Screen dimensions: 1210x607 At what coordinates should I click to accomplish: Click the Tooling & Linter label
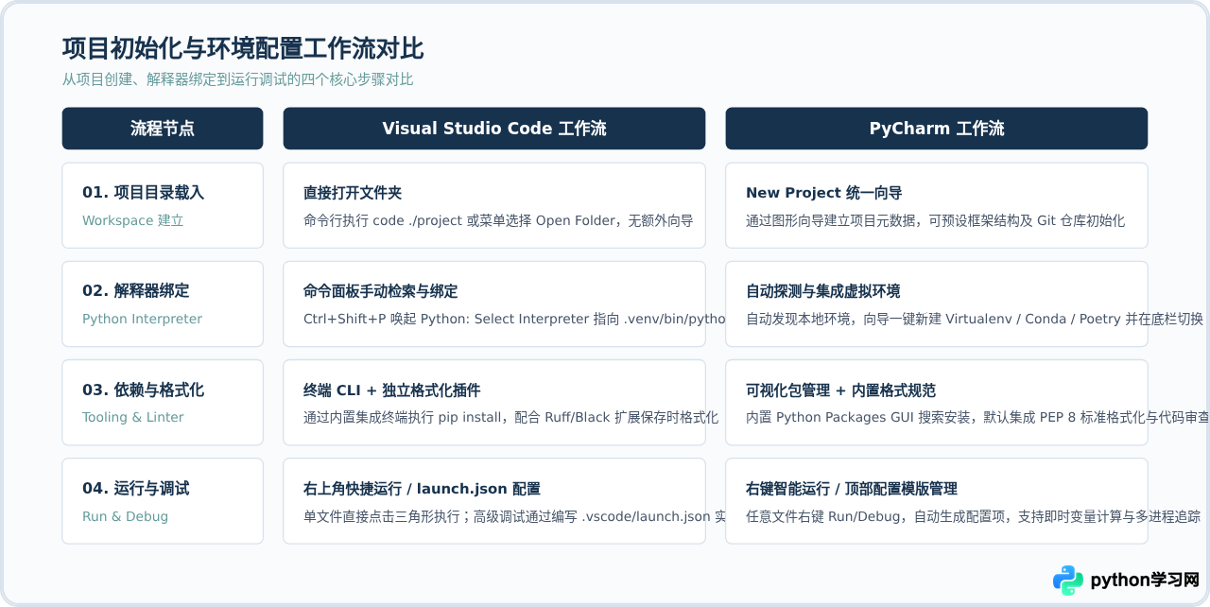click(133, 417)
